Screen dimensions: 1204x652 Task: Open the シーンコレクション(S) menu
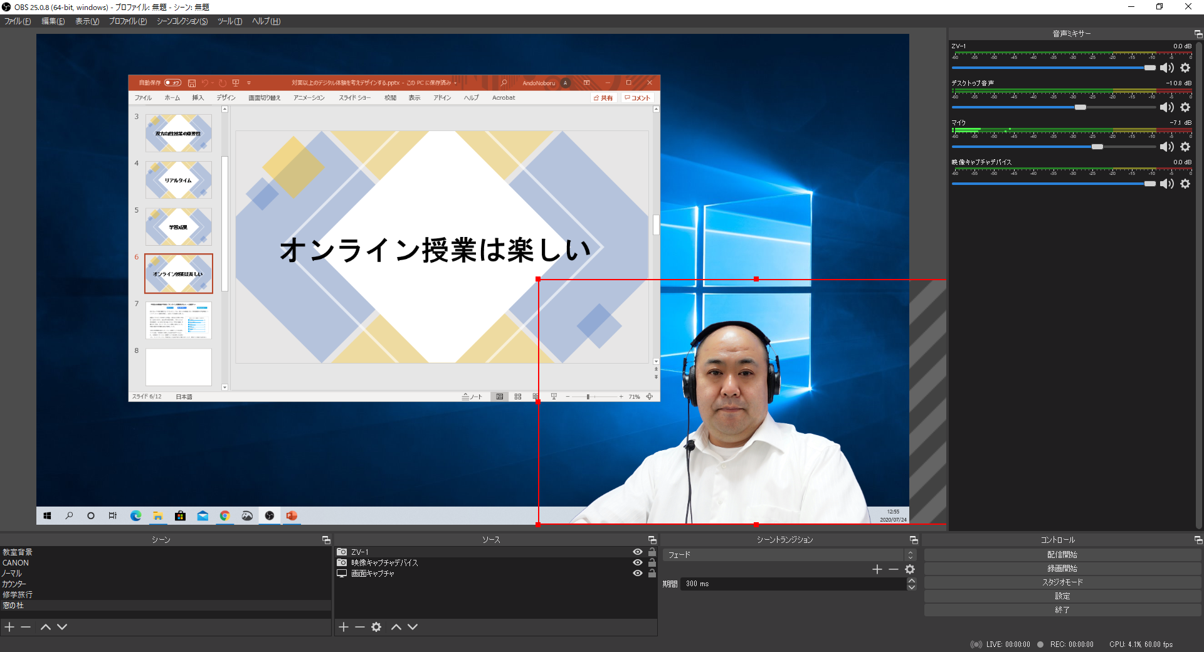(182, 21)
